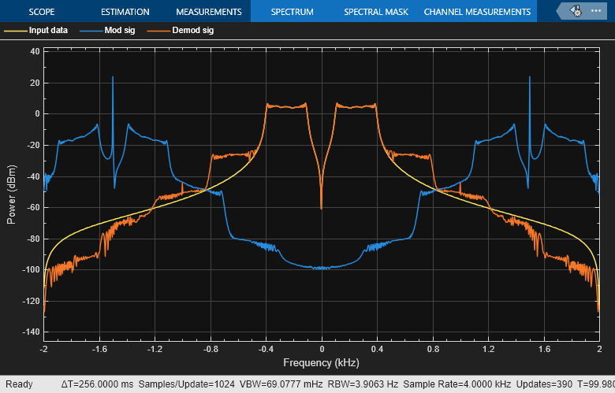The height and width of the screenshot is (393, 615).
Task: Click the yellow Input data line swatch
Action: pyautogui.click(x=14, y=31)
